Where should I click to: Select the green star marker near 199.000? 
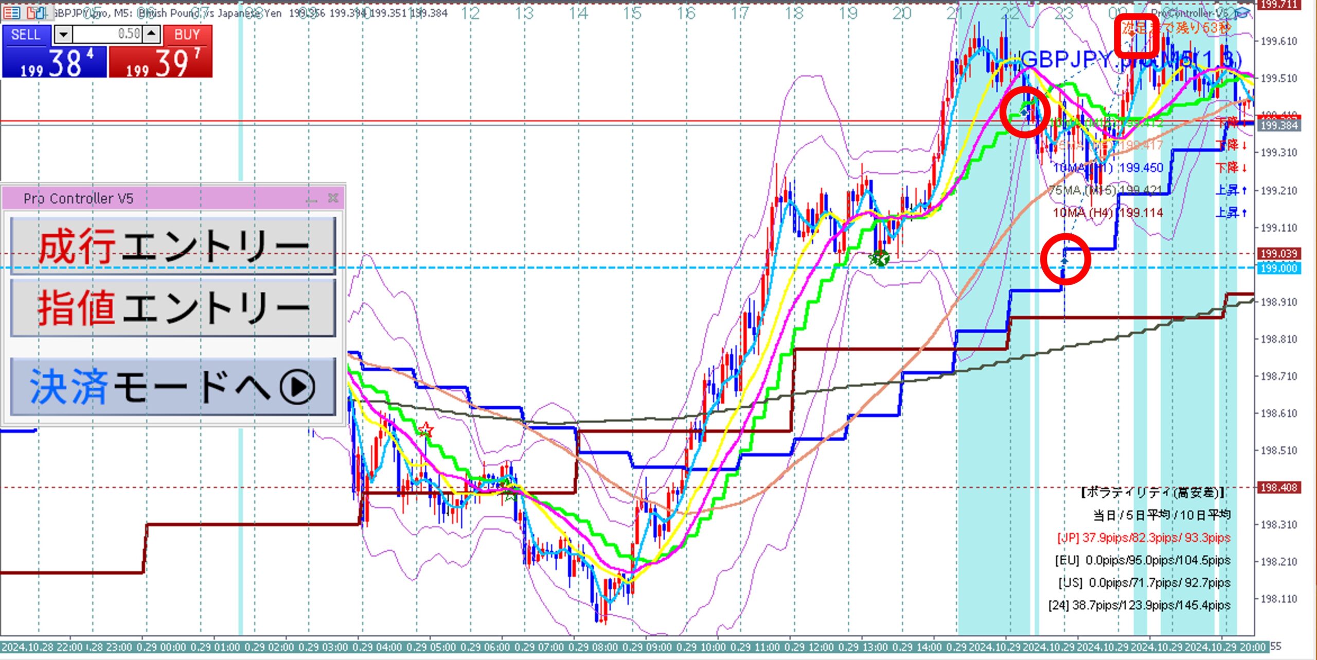(x=879, y=258)
